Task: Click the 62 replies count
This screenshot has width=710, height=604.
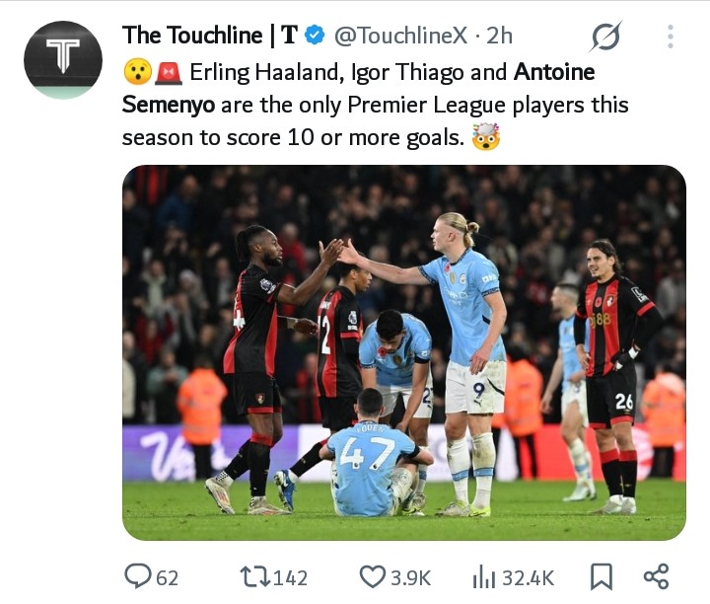Action: point(167,577)
